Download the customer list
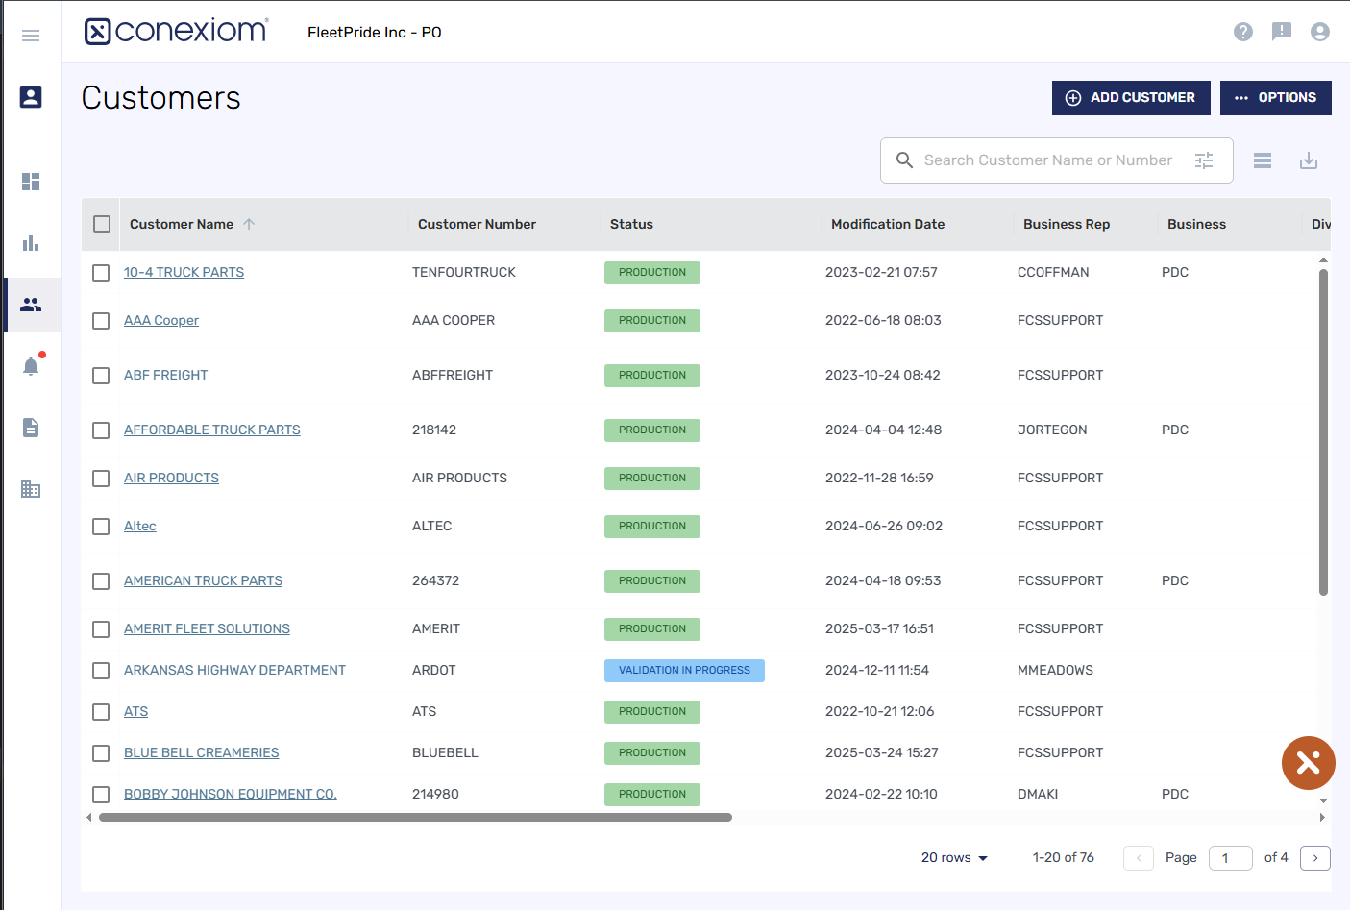This screenshot has height=910, width=1350. (1309, 160)
